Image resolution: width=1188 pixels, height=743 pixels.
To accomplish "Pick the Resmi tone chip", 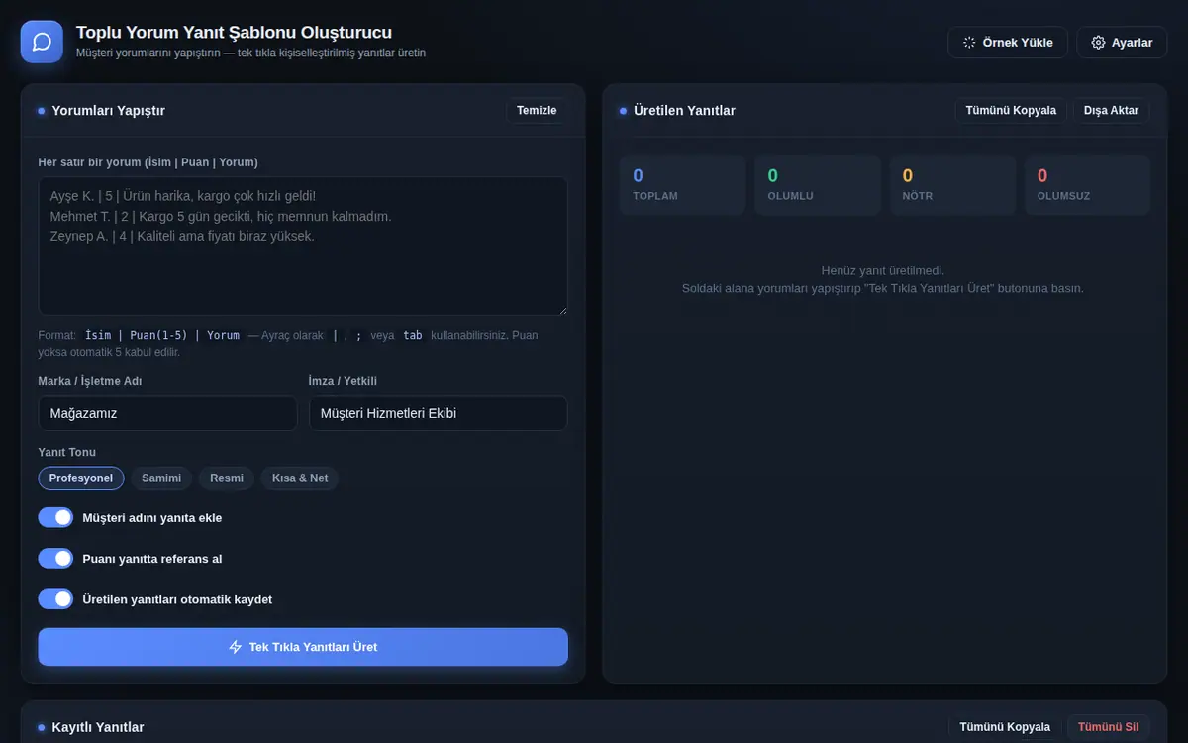I will 227,478.
